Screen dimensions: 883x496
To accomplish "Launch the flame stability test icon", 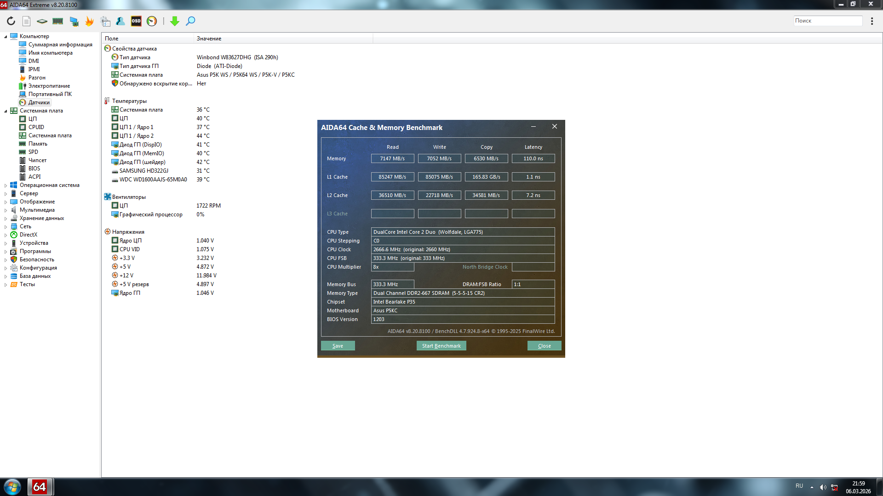I will [x=89, y=21].
